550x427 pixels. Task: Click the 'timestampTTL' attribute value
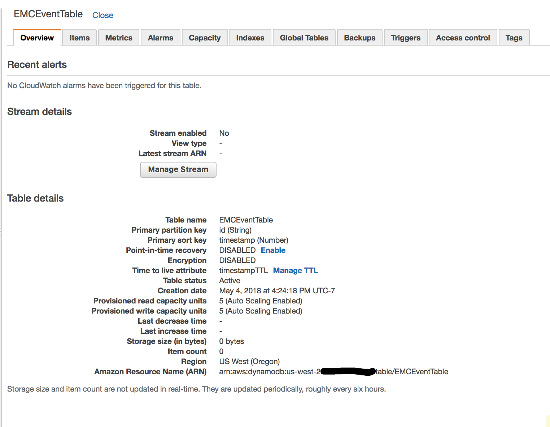pos(244,271)
